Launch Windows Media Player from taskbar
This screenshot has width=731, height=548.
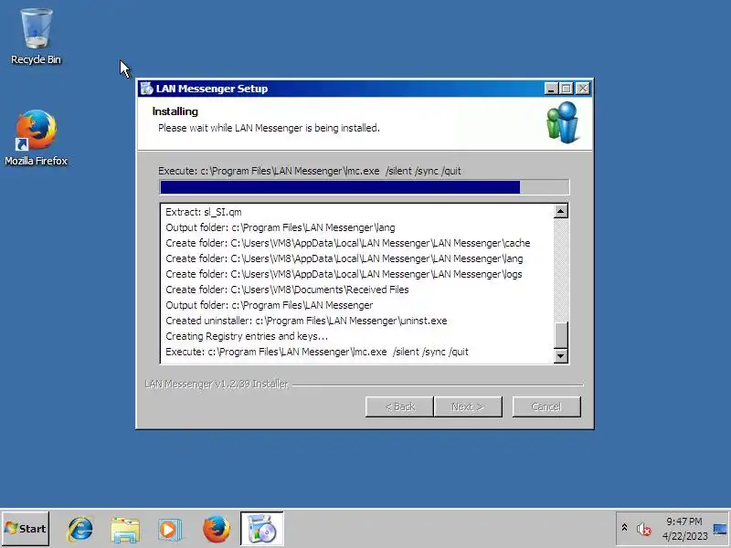click(x=169, y=529)
